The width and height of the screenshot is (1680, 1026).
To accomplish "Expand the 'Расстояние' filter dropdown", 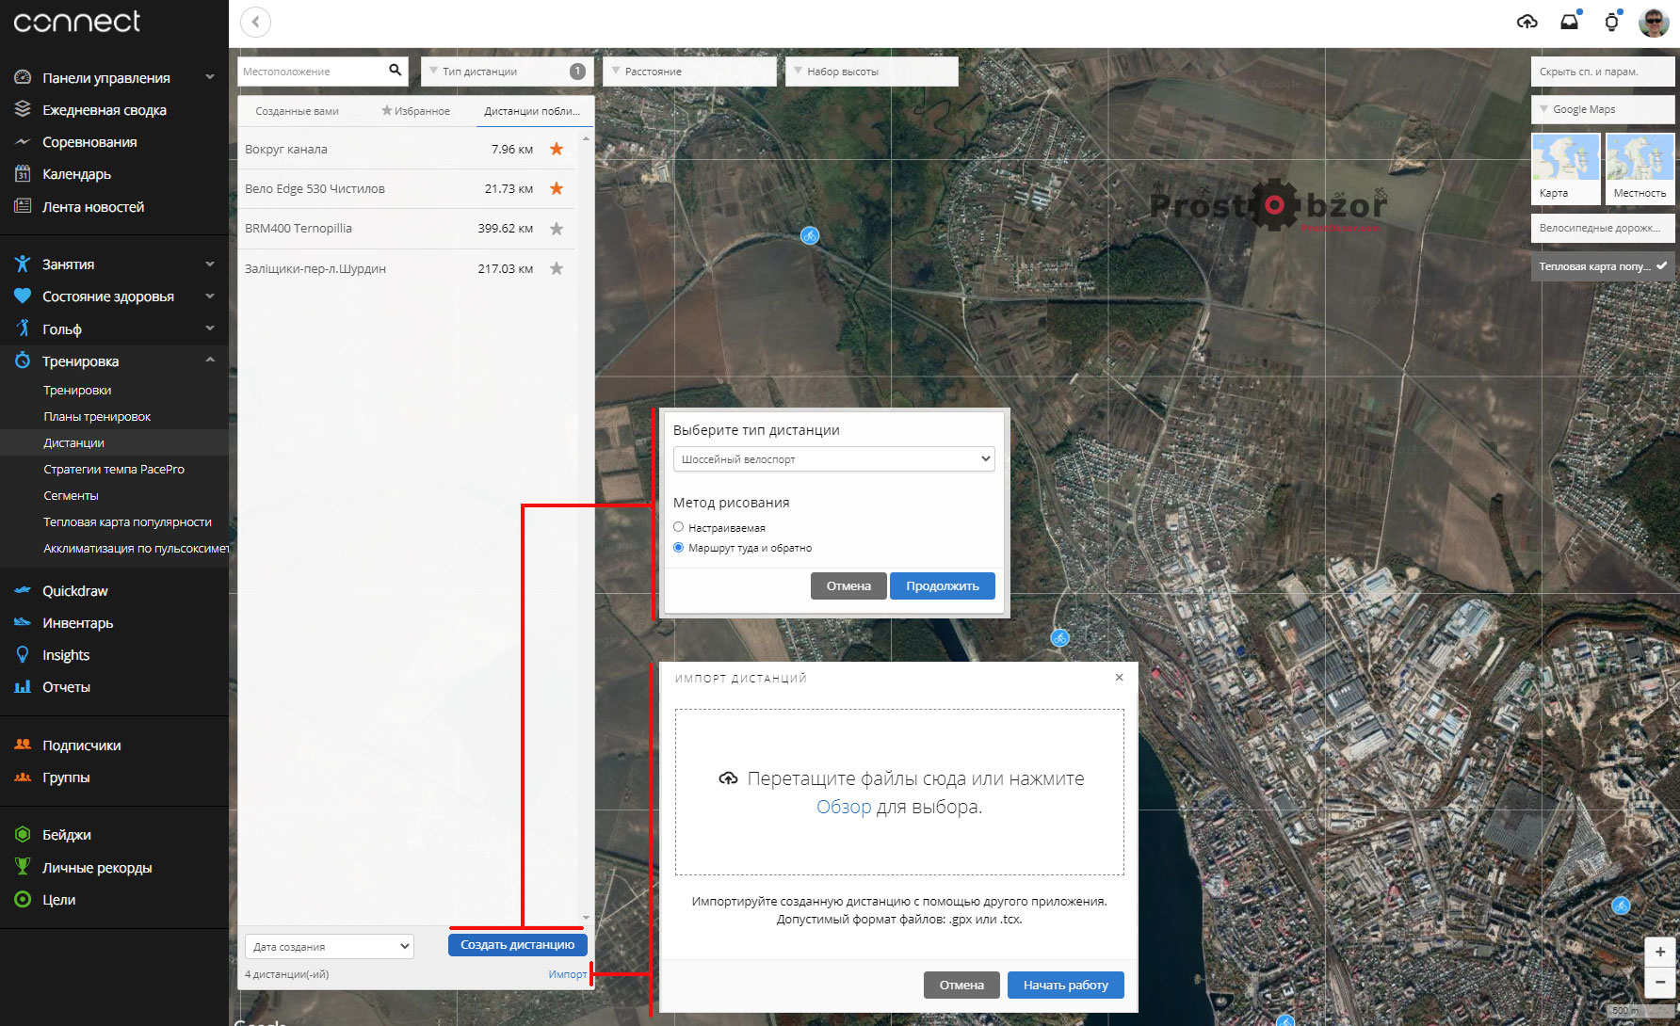I will coord(688,72).
